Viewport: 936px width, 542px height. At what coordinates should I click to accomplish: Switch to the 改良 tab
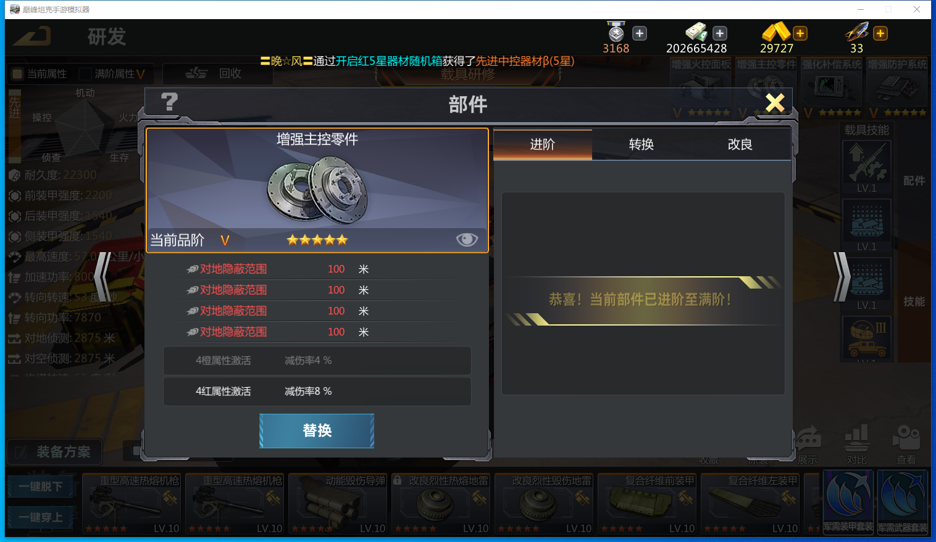(740, 144)
